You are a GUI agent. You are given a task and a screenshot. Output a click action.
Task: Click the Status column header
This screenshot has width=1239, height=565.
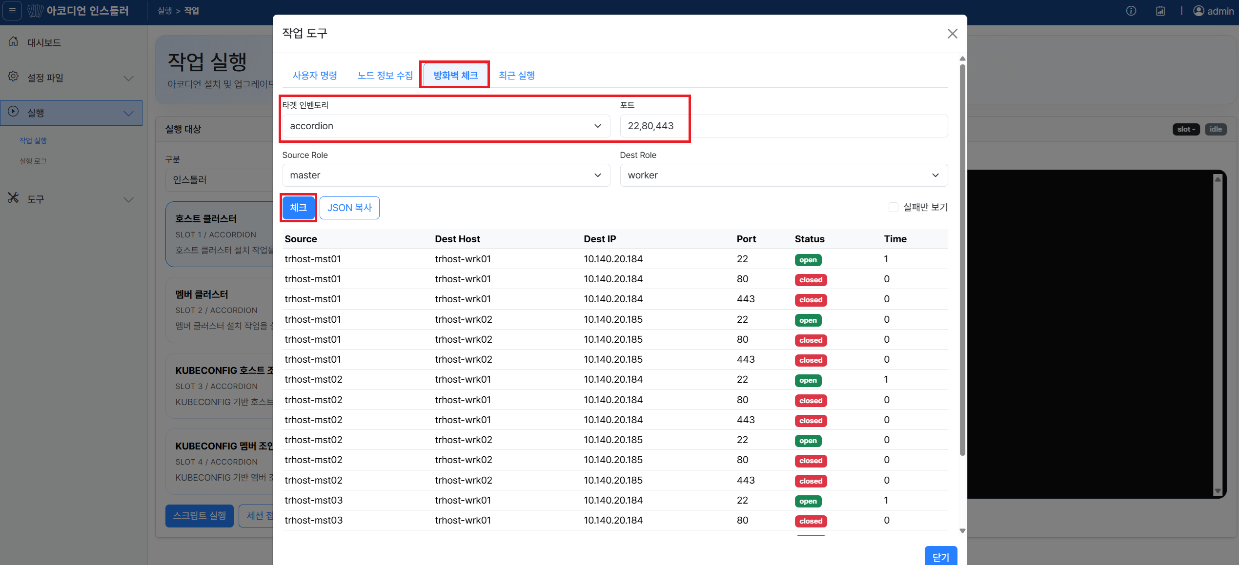click(810, 239)
